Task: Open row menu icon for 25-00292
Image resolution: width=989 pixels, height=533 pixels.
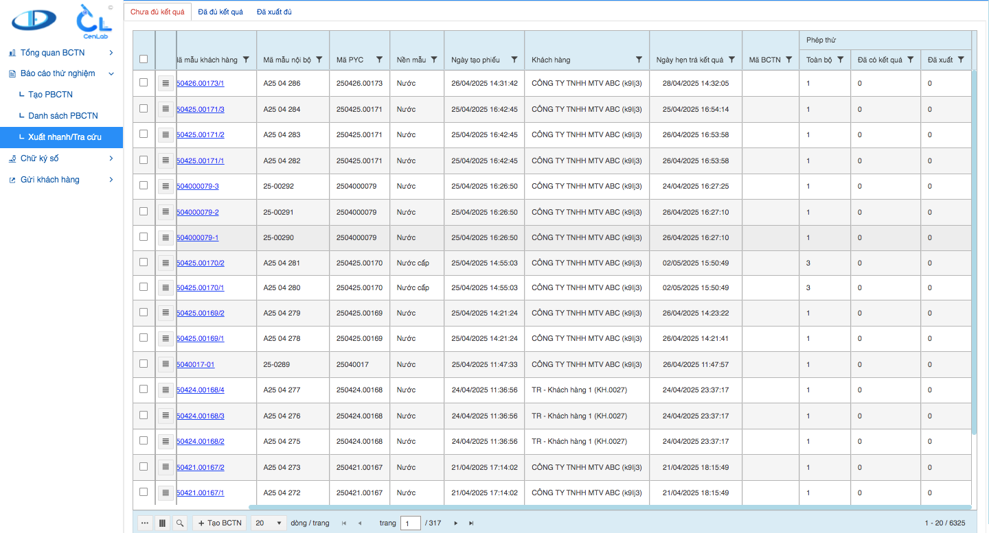Action: pos(166,186)
